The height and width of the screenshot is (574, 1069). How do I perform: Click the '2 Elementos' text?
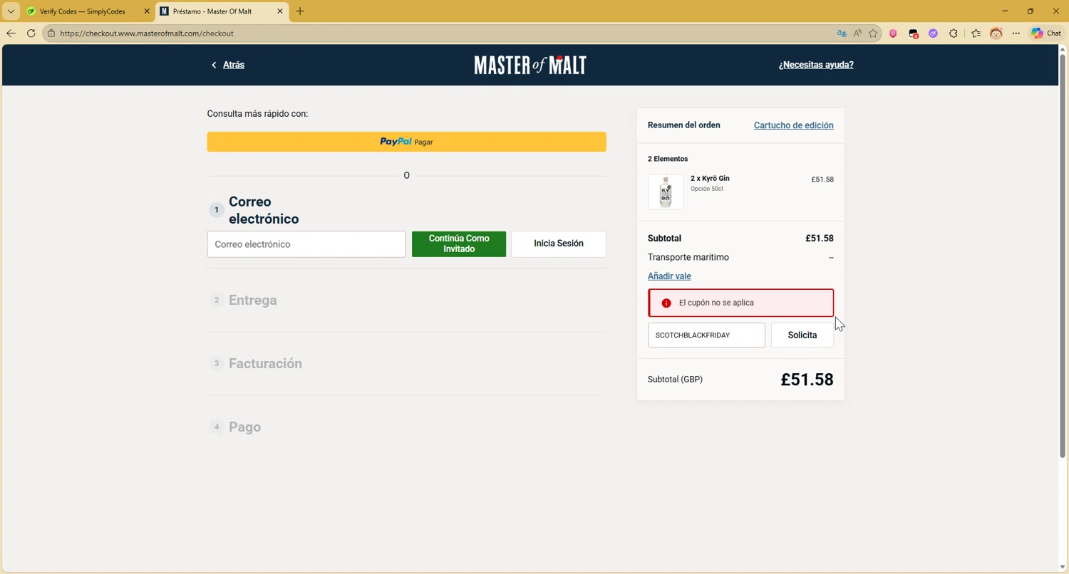pos(668,159)
